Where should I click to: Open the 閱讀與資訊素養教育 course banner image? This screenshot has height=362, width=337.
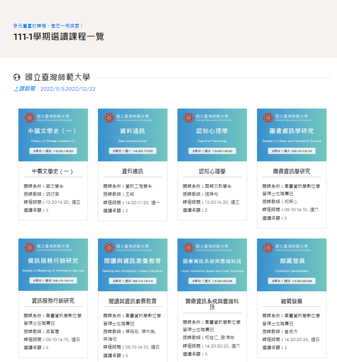[133, 265]
